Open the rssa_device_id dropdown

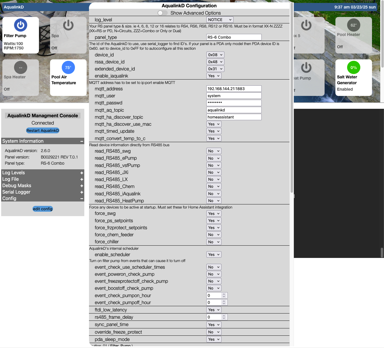215,62
